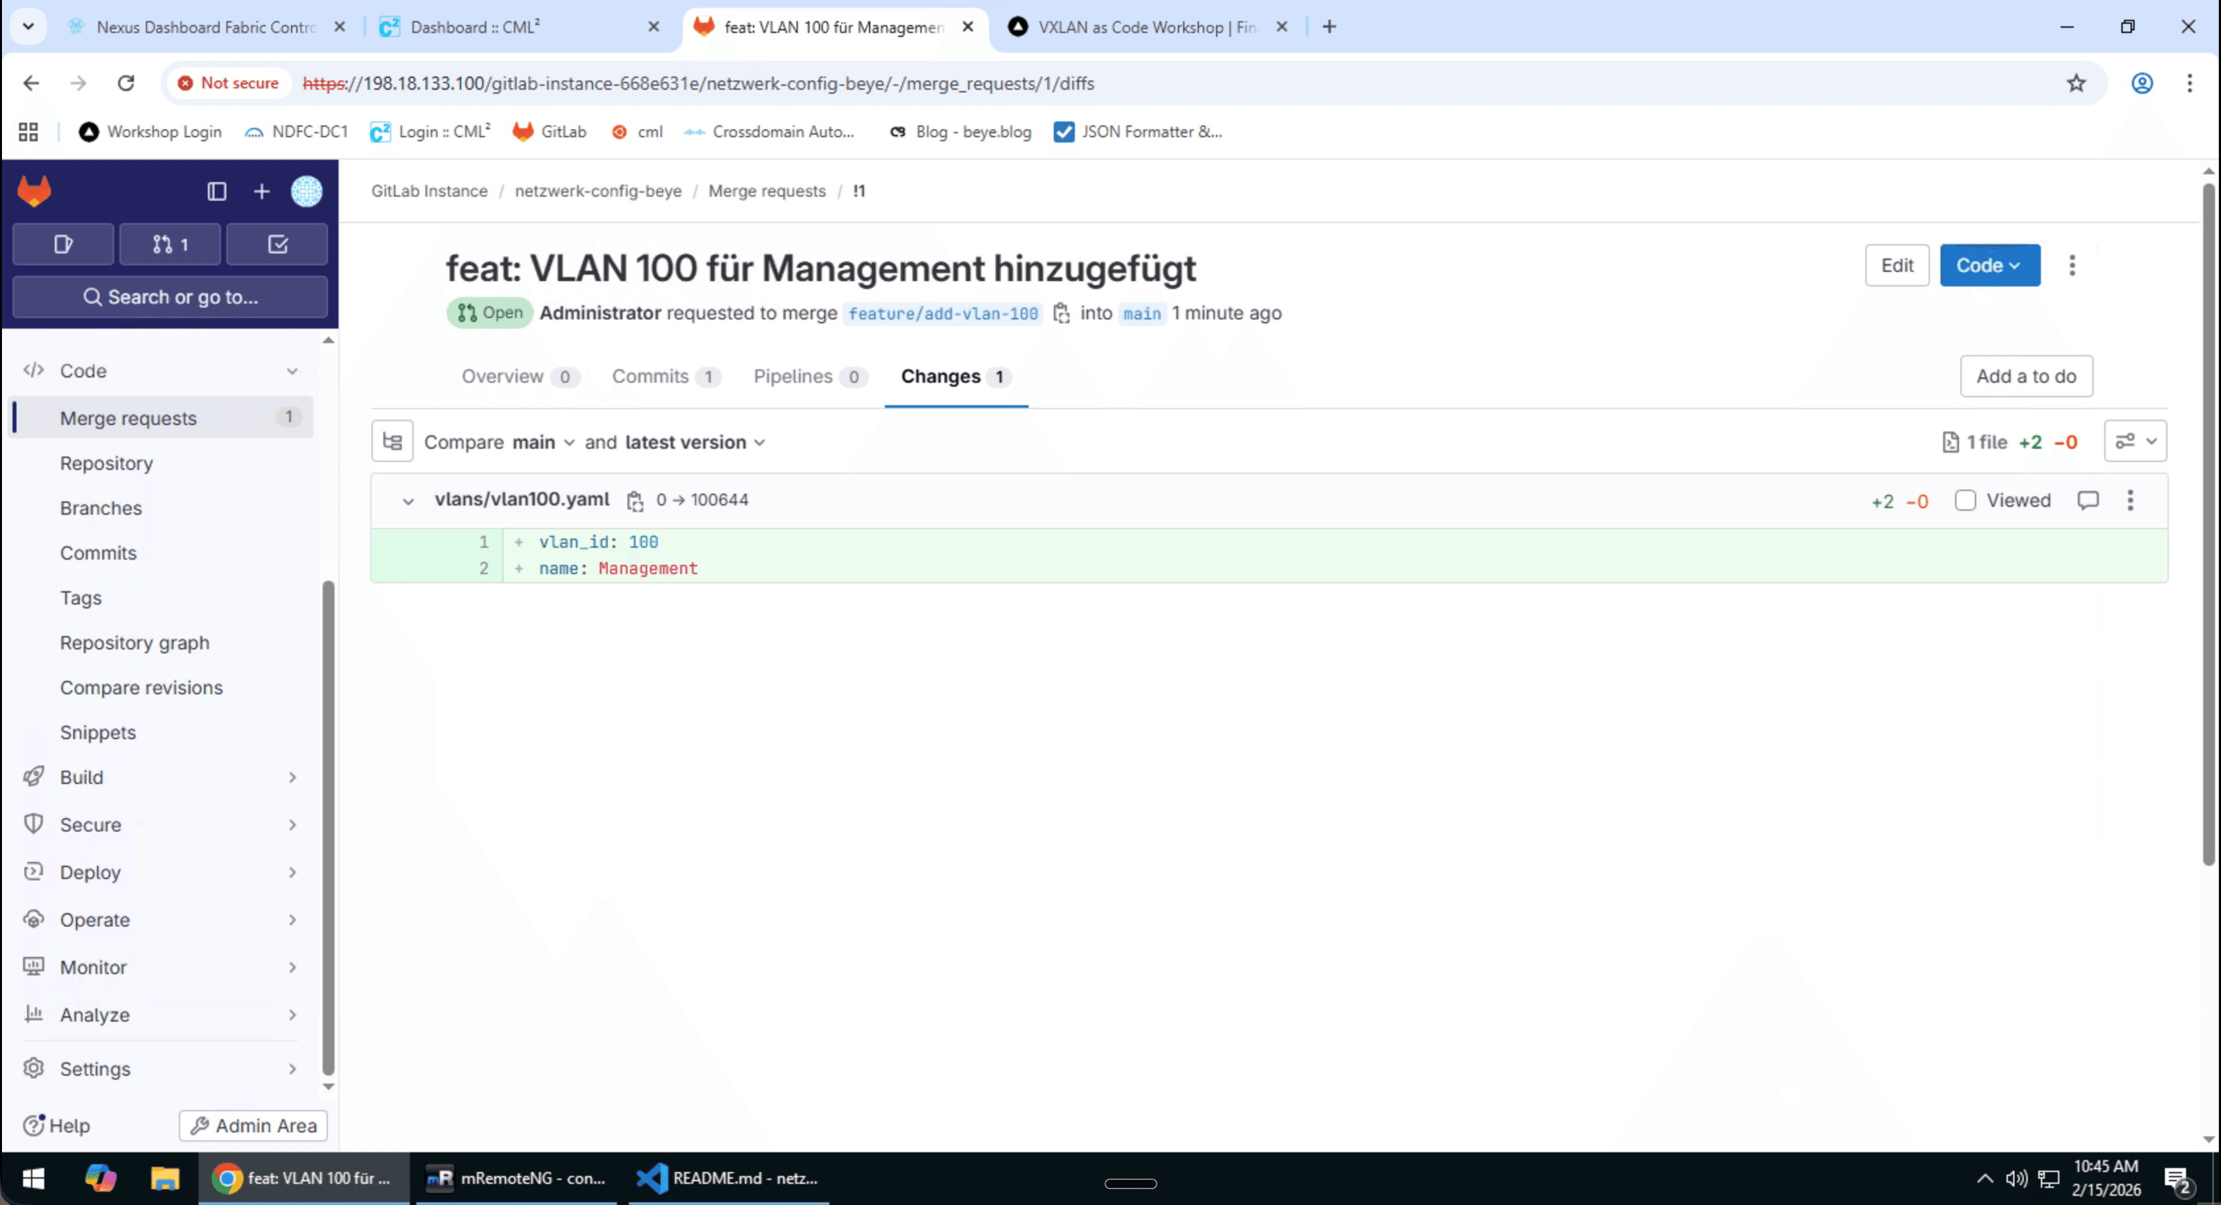Screen dimensions: 2221x1205
Task: Open the Code dropdown
Action: 1989,266
